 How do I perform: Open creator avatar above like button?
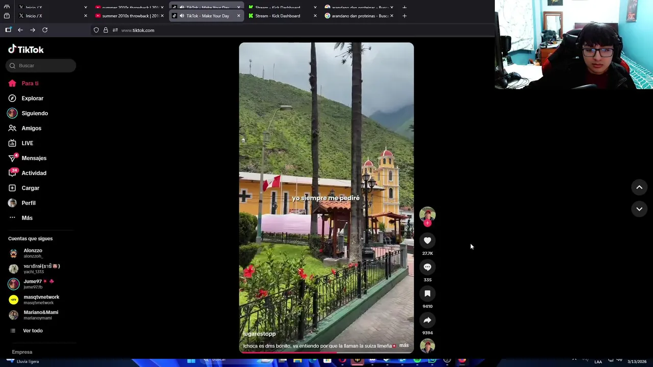[x=428, y=214]
